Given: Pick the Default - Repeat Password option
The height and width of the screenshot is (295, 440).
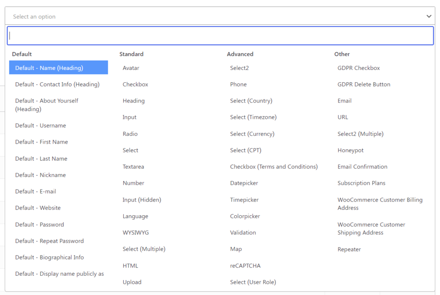Looking at the screenshot, I should [49, 241].
